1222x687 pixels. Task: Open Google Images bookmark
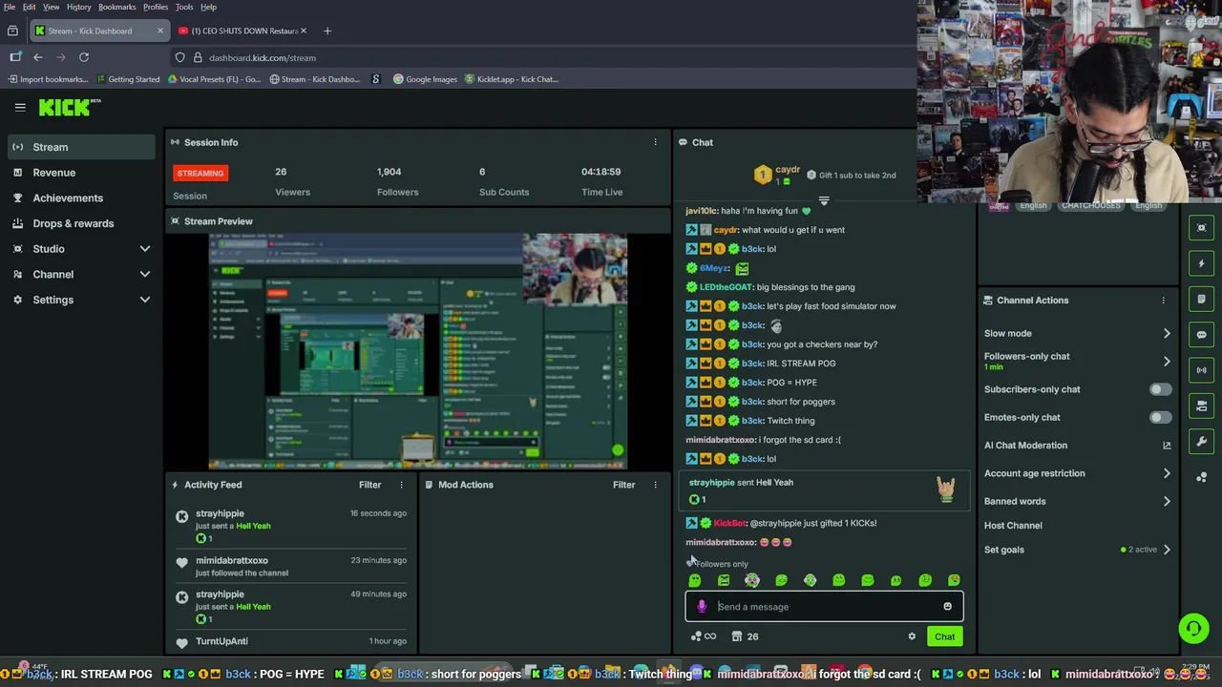pyautogui.click(x=426, y=79)
